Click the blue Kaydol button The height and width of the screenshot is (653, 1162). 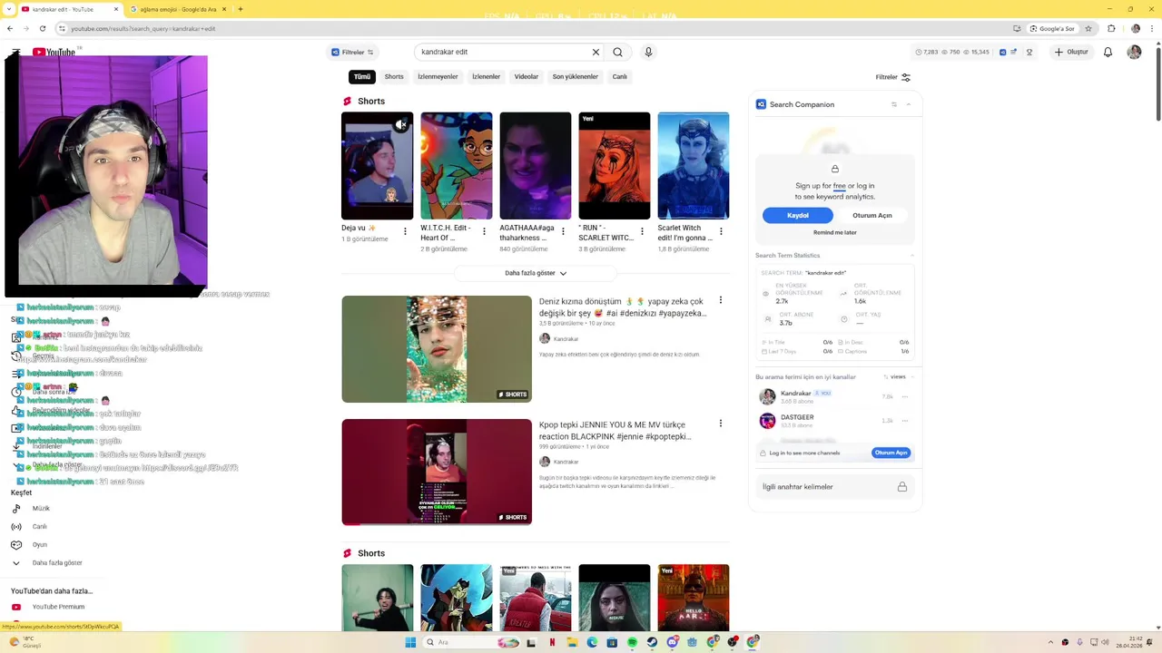pyautogui.click(x=798, y=216)
